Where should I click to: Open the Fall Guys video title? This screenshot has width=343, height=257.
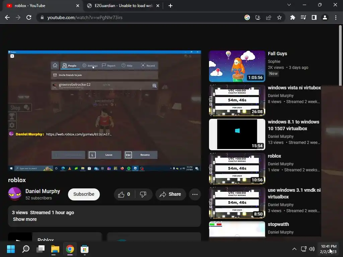[x=277, y=54]
